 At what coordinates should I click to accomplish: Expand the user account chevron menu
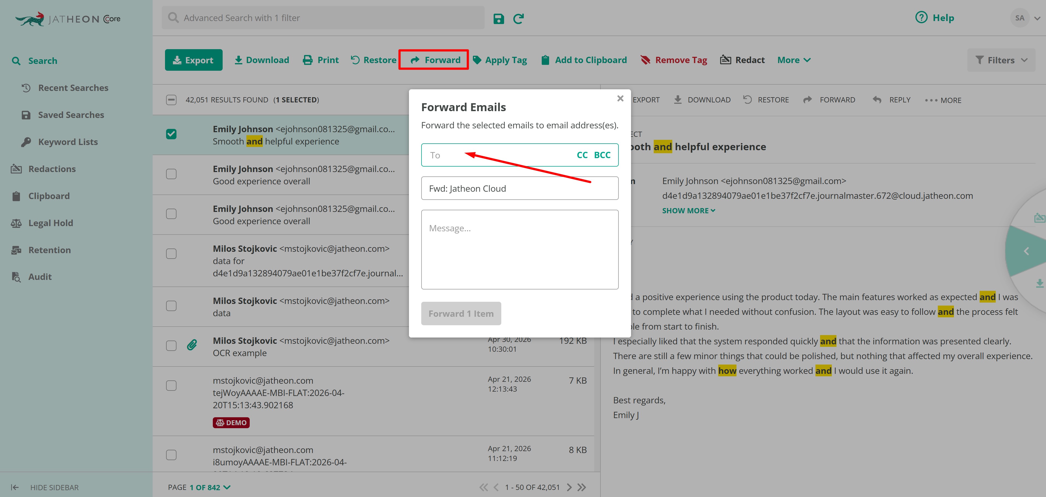pos(1037,18)
